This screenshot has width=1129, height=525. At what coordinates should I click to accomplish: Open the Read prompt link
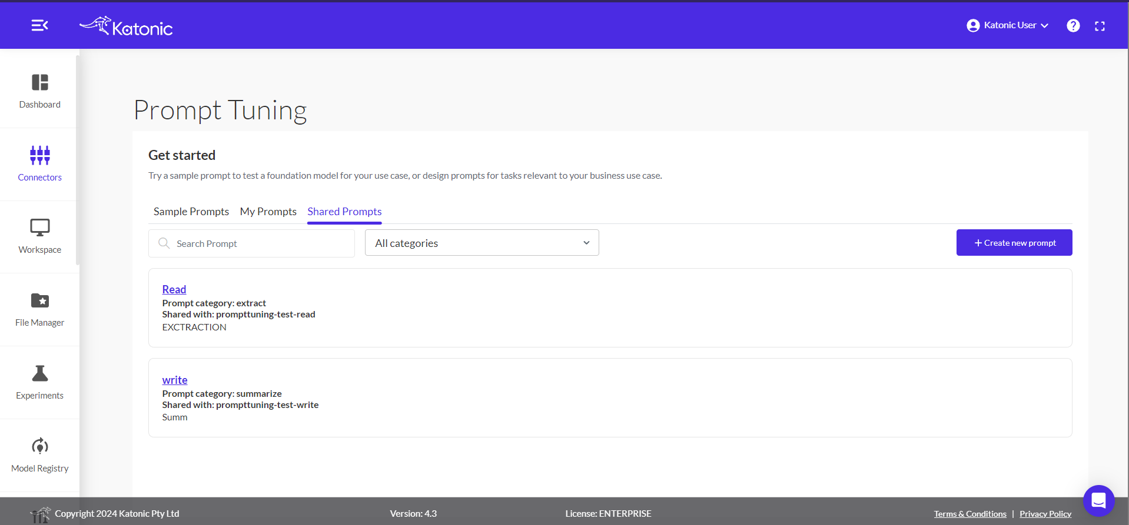point(174,289)
